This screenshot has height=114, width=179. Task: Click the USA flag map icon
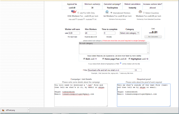[74, 12]
